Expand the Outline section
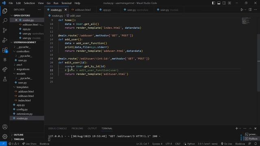The image size is (260, 146). point(18,135)
